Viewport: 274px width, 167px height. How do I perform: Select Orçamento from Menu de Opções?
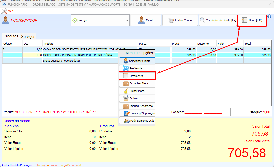coord(137,76)
